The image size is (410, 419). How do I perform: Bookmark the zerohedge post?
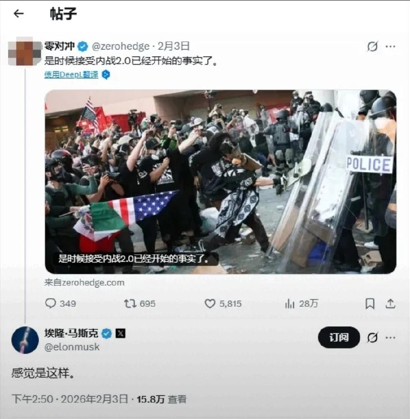point(370,304)
